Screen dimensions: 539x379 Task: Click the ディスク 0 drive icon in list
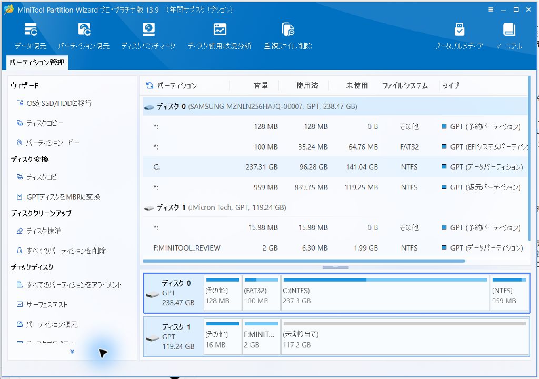click(149, 107)
